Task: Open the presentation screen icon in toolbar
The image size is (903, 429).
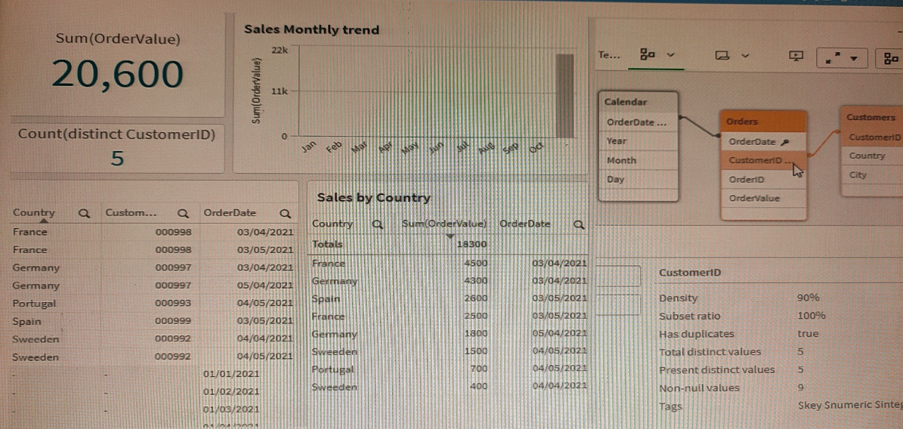Action: click(795, 56)
